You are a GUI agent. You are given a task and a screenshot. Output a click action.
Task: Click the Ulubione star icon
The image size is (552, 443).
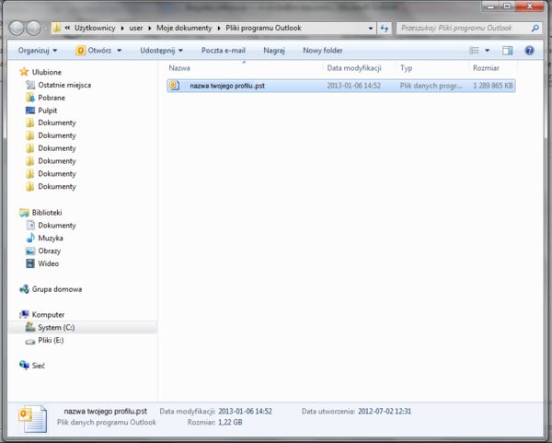point(24,72)
